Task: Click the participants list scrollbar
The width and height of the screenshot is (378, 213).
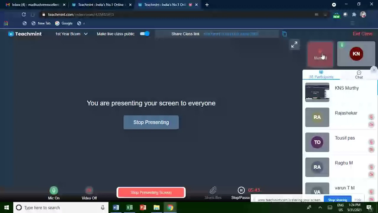Action: coord(377,88)
